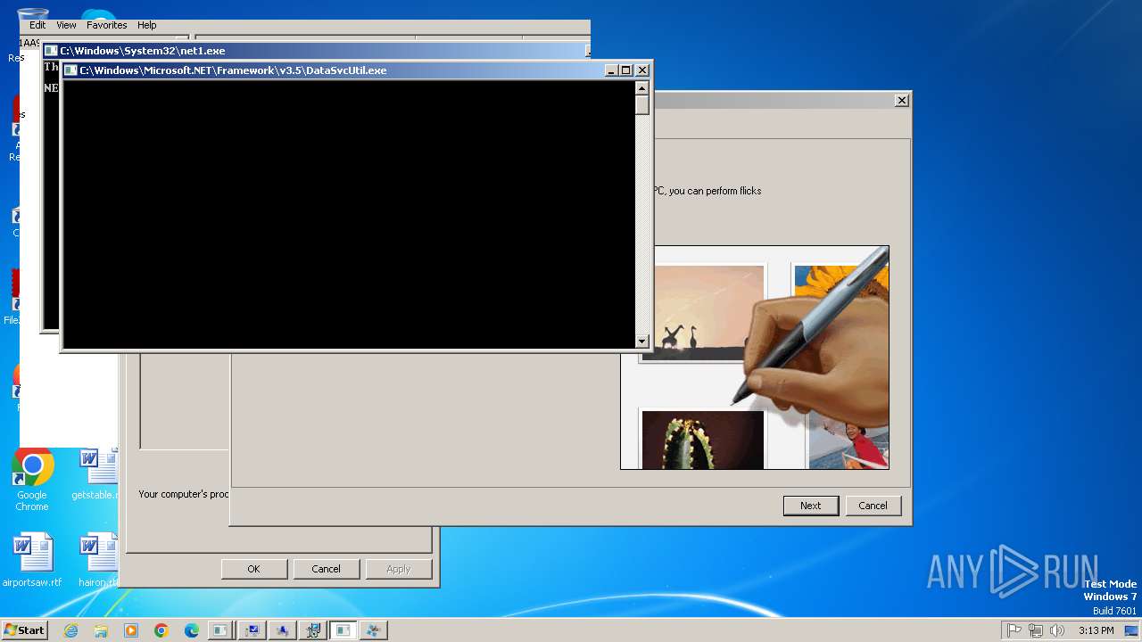This screenshot has height=642, width=1142.
Task: Open Action Center flag tray icon
Action: point(1014,630)
